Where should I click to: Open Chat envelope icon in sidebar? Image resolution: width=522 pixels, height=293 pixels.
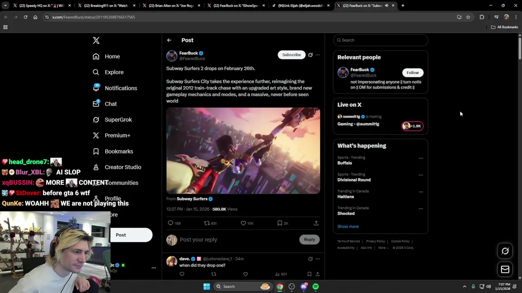tap(96, 103)
